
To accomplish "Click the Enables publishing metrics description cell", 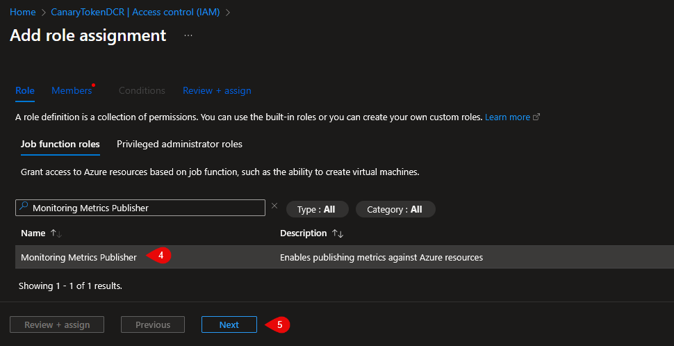I will pos(381,258).
